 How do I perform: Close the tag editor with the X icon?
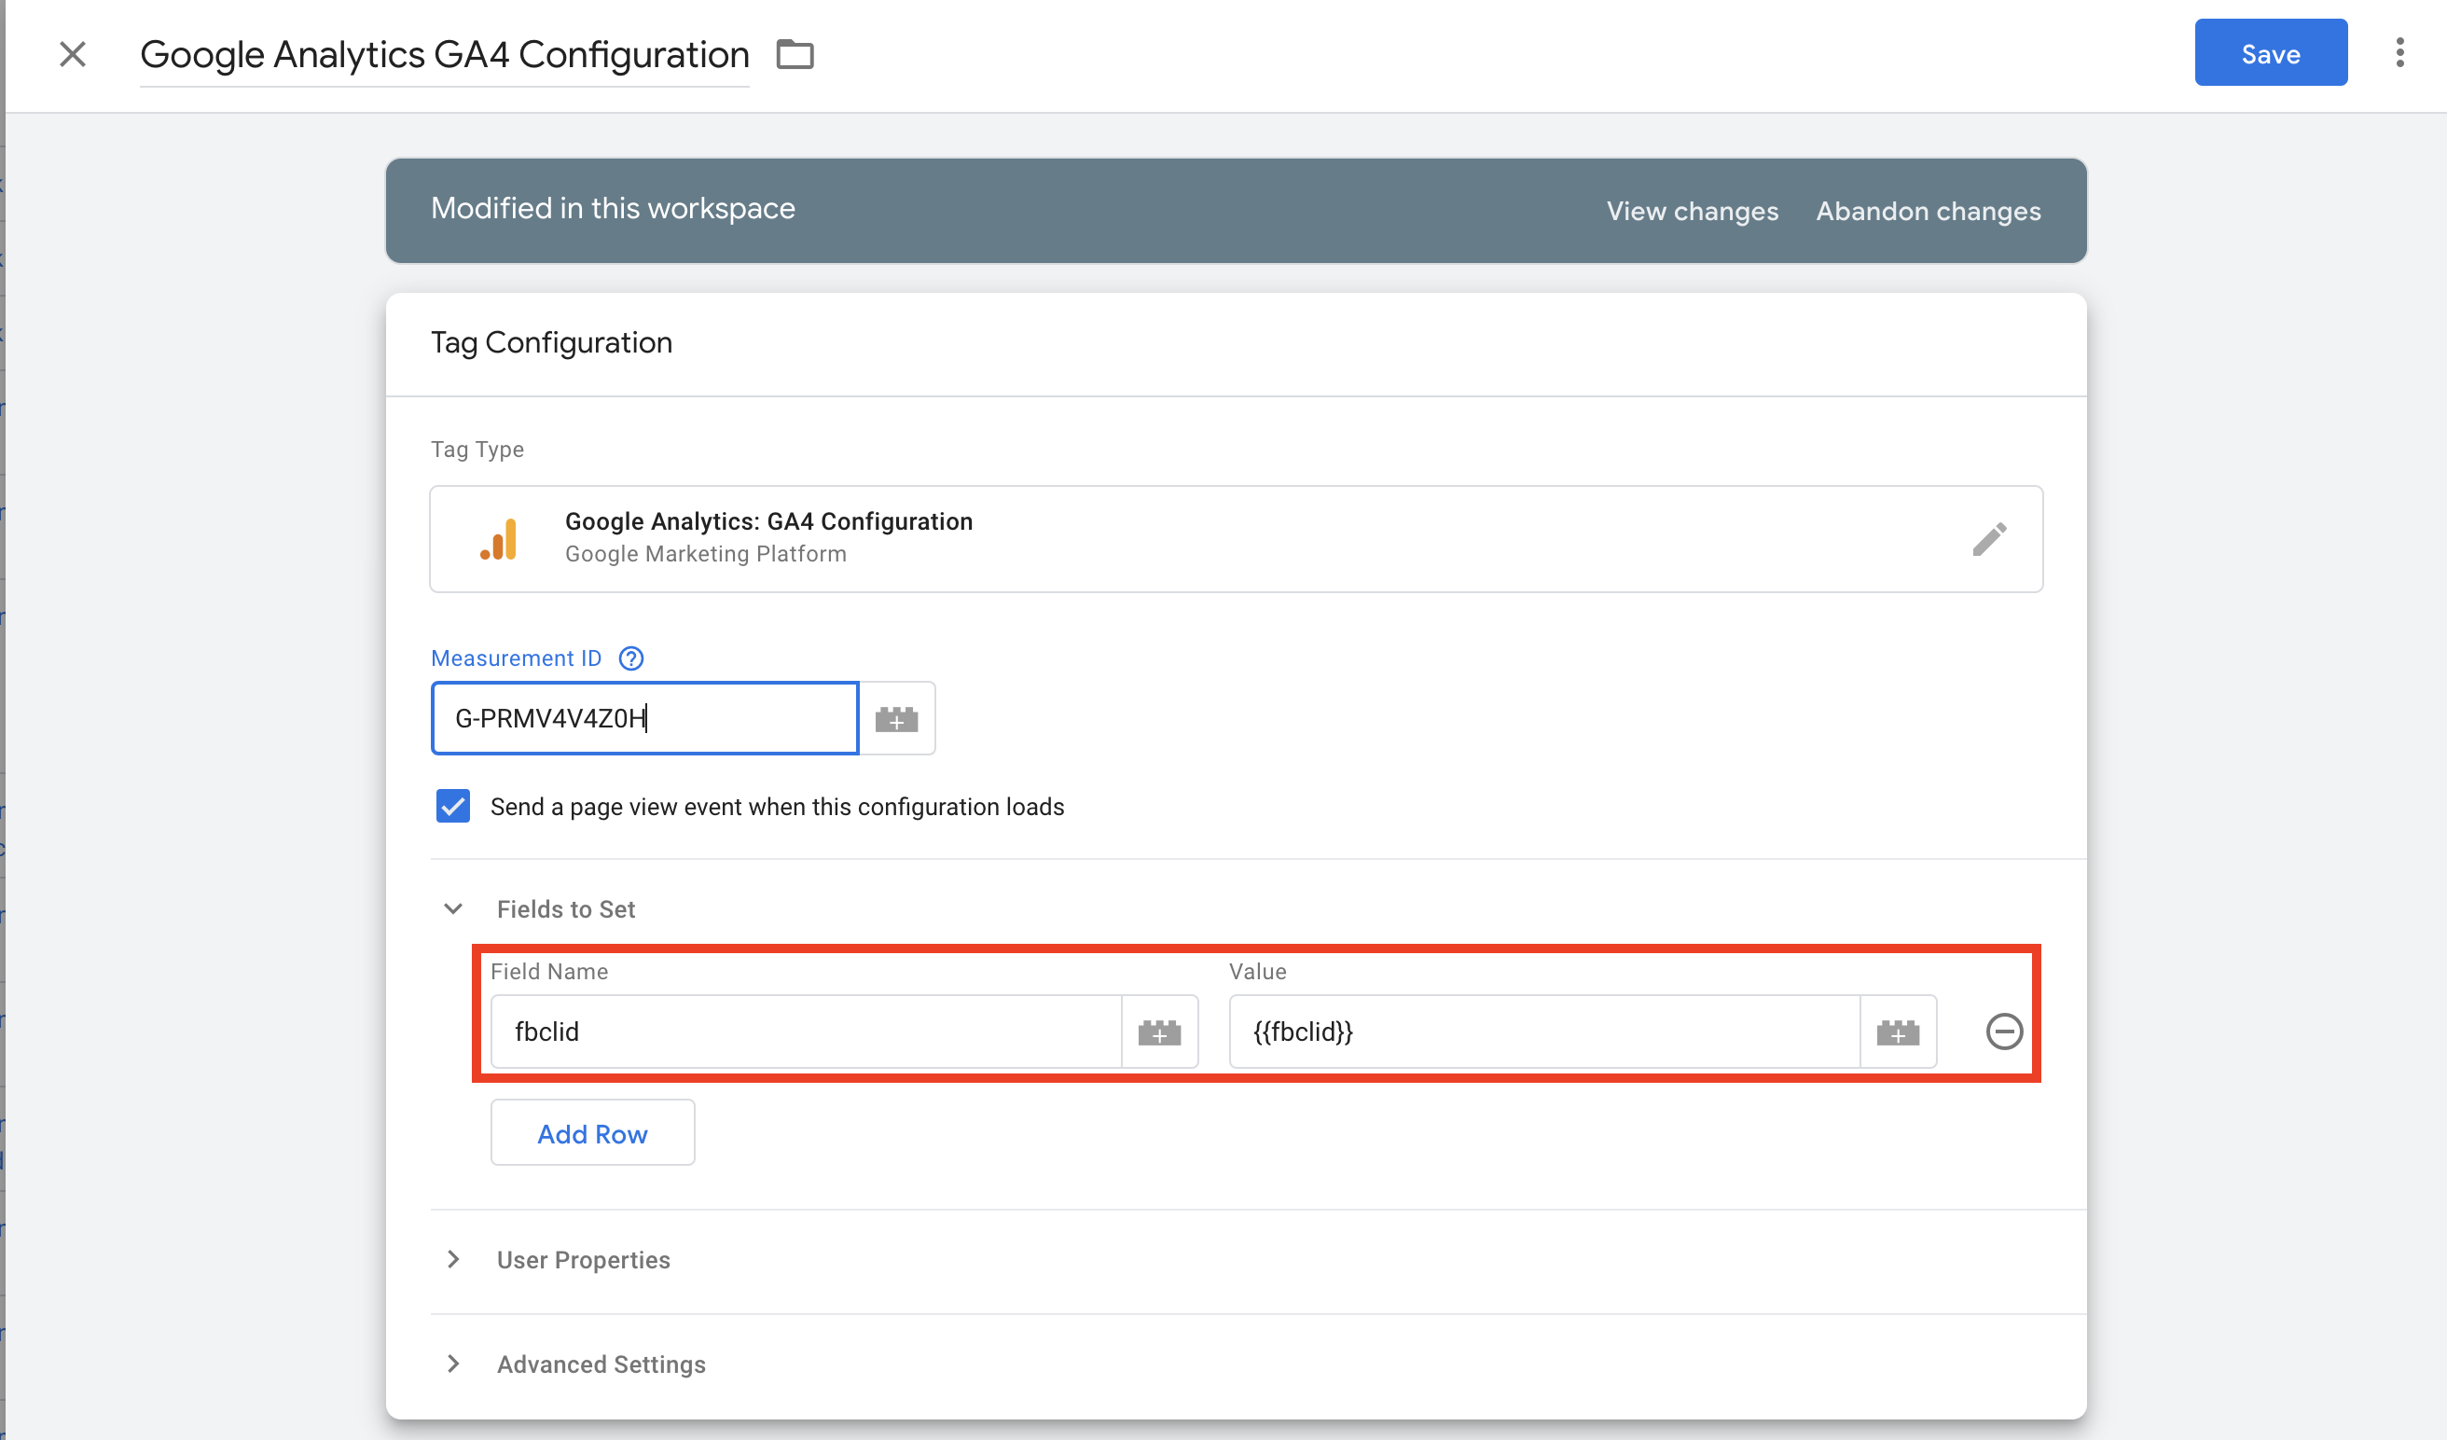(73, 54)
